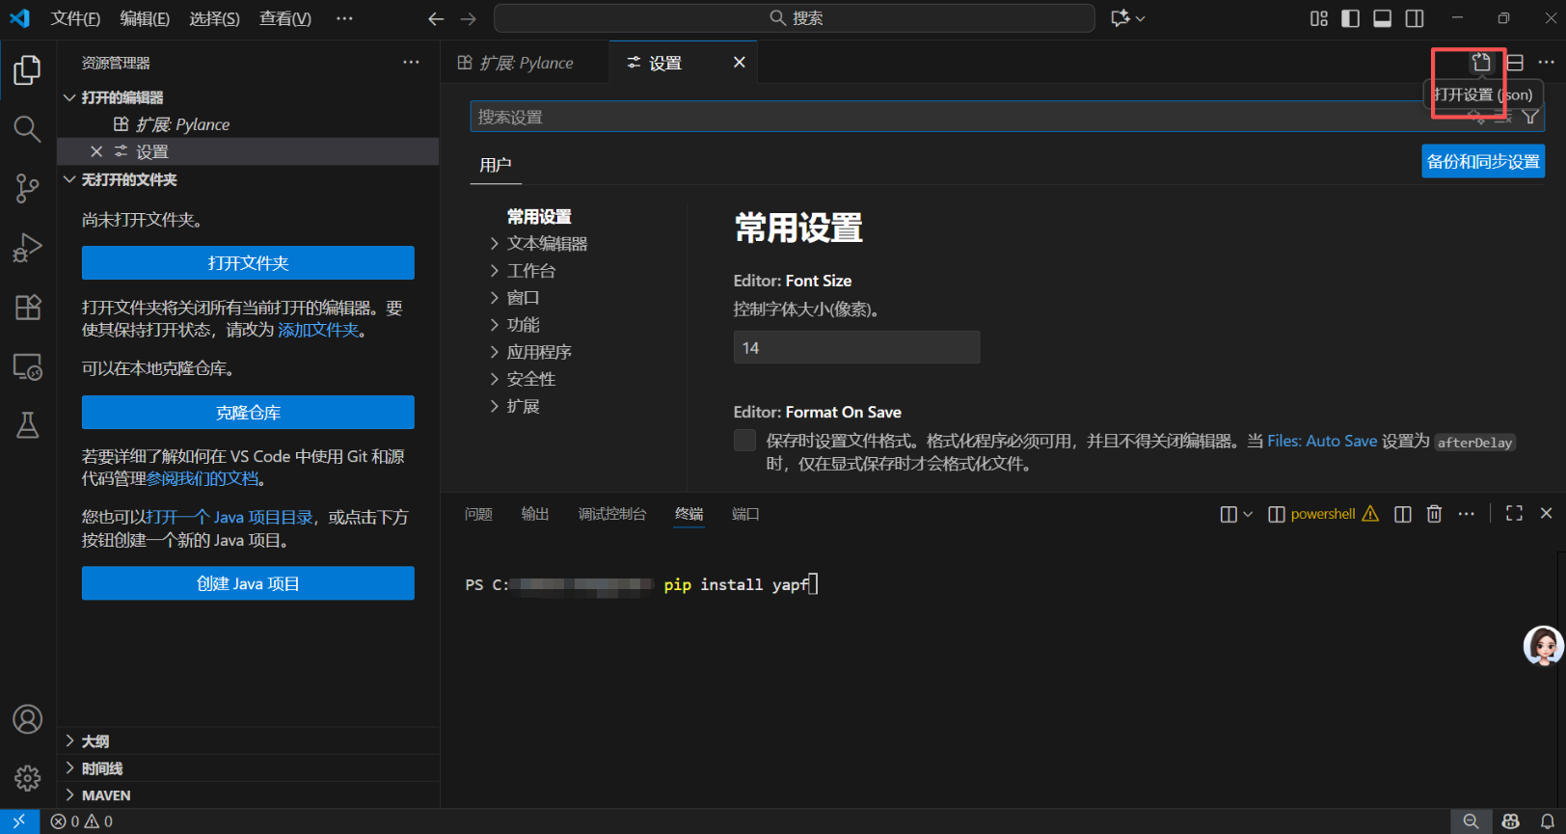This screenshot has height=834, width=1566.
Task: Open the Run and Debug view
Action: click(x=27, y=248)
